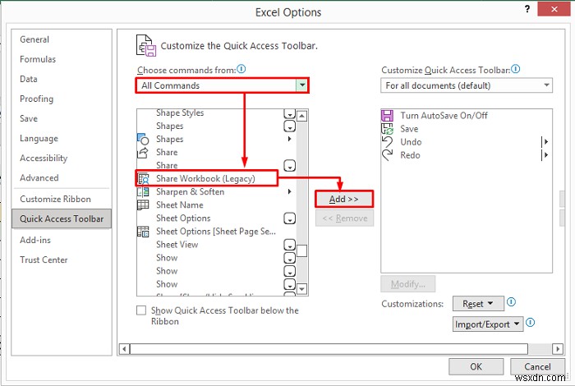The width and height of the screenshot is (575, 386).
Task: Select Share Workbook (Legacy) command text
Action: (205, 179)
